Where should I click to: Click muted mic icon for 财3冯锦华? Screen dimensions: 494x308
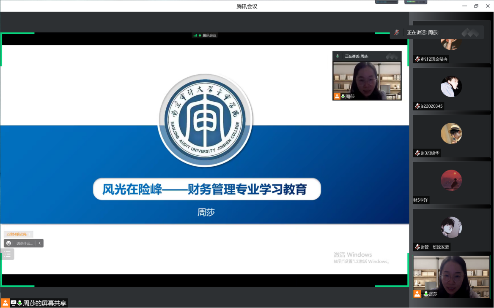[417, 153]
